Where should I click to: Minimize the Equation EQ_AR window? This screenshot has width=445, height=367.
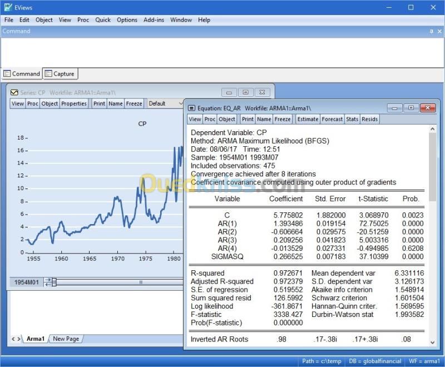[394, 108]
